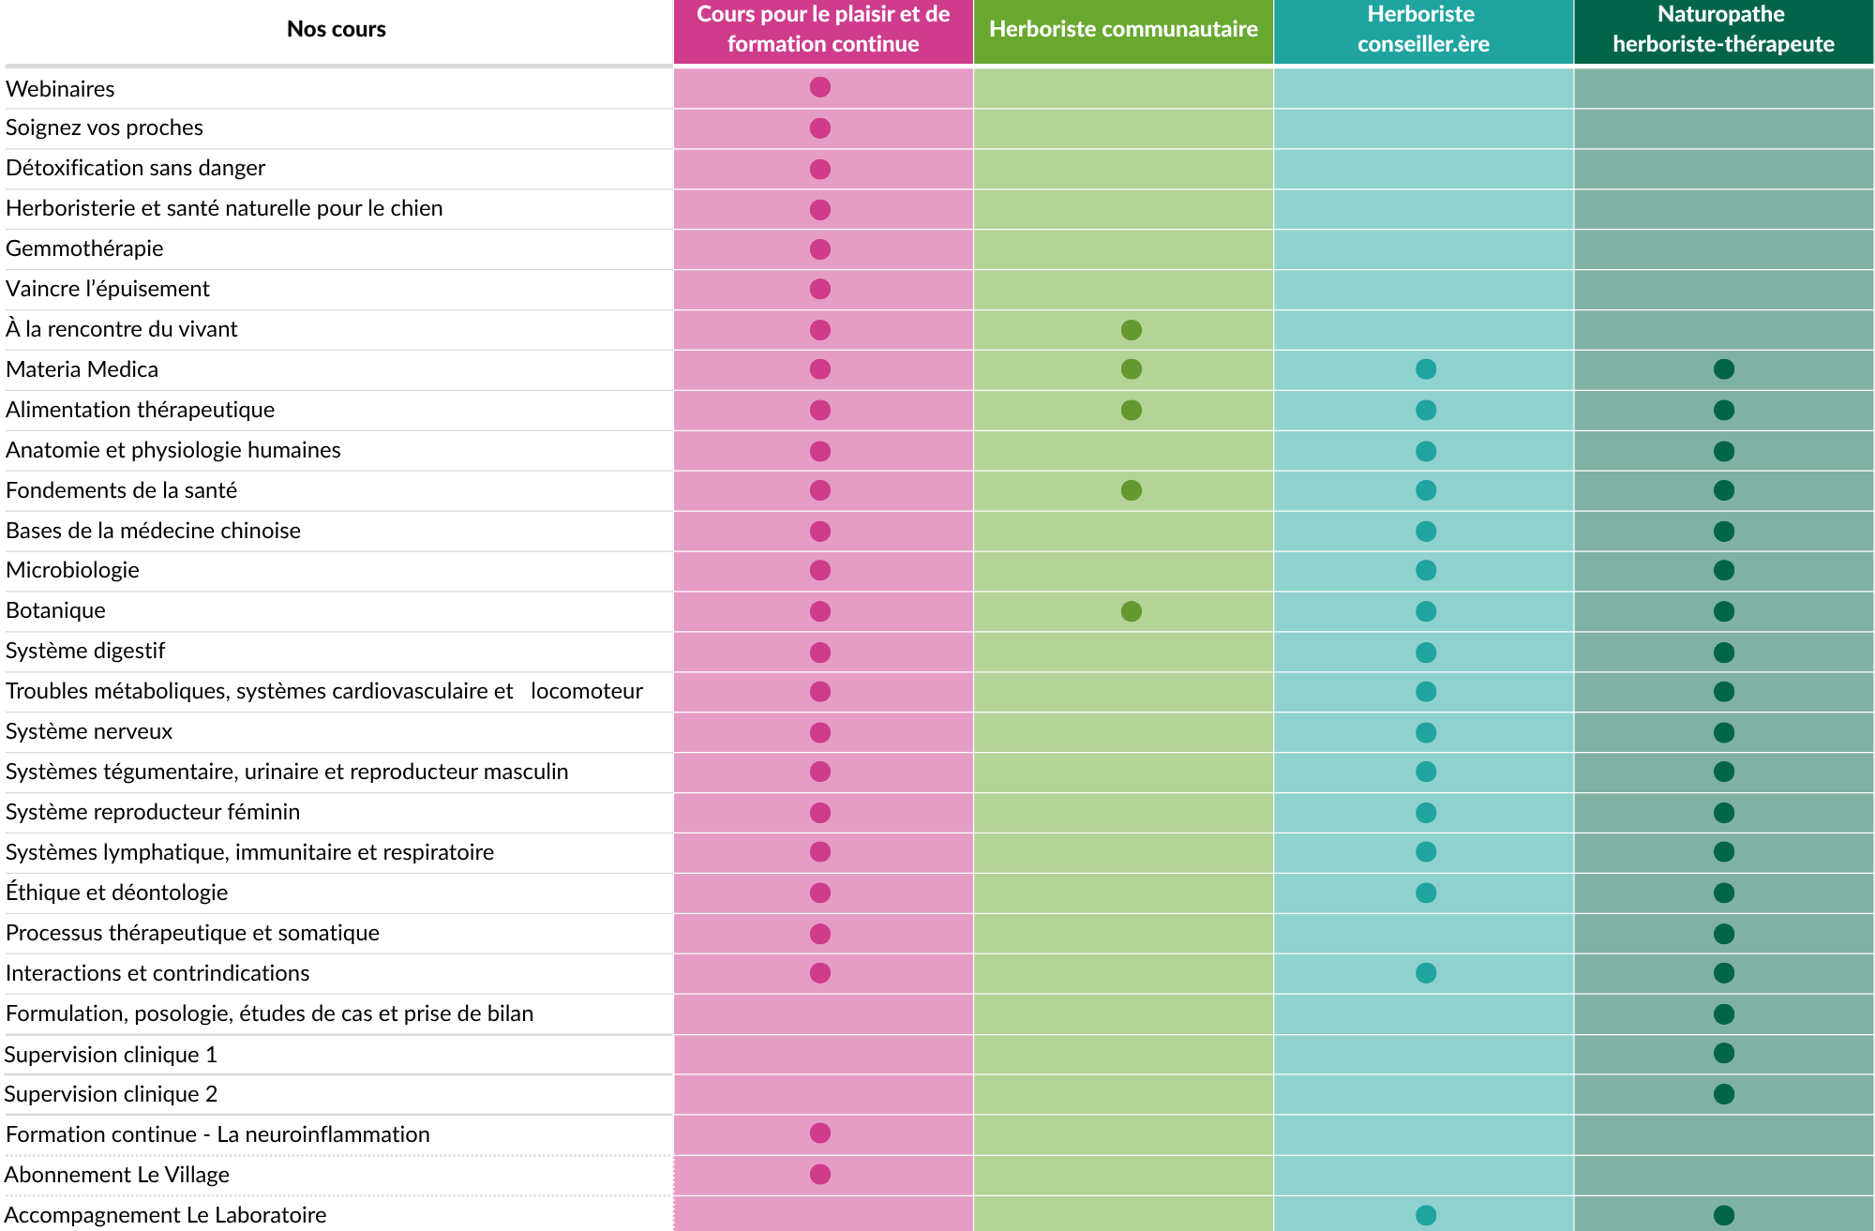The height and width of the screenshot is (1231, 1875).
Task: Click teal dot in the Materia Medica row
Action: coord(1426,369)
